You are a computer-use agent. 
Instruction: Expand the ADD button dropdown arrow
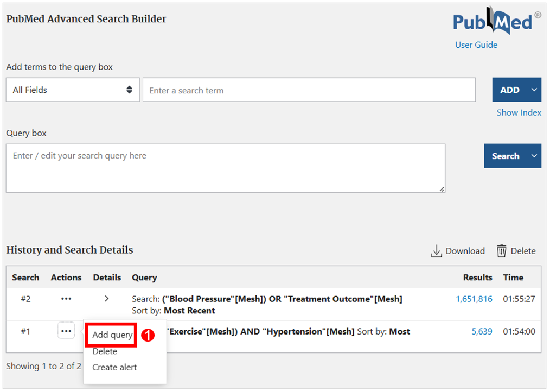[534, 90]
